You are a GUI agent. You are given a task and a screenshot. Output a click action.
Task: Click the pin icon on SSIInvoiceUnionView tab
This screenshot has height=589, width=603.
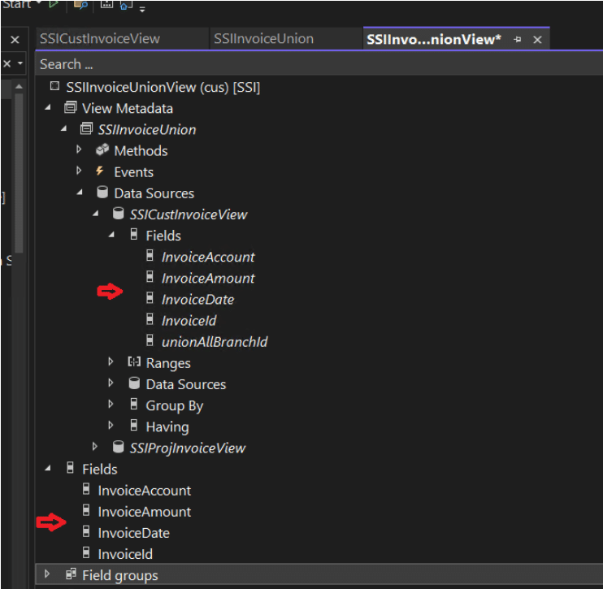[x=517, y=39]
